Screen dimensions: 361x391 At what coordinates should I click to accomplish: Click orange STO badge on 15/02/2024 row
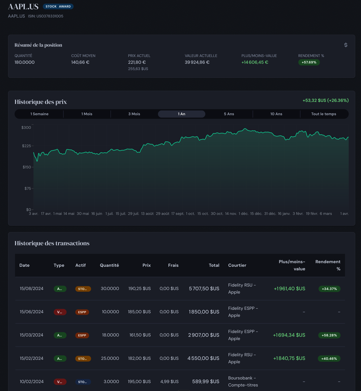point(83,359)
